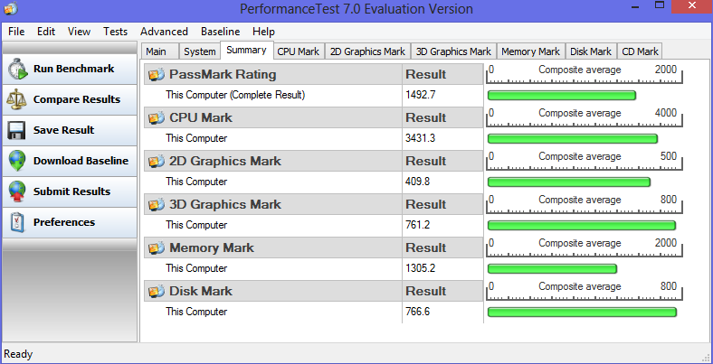This screenshot has width=713, height=364.
Task: Click the Save Result button
Action: 70,130
